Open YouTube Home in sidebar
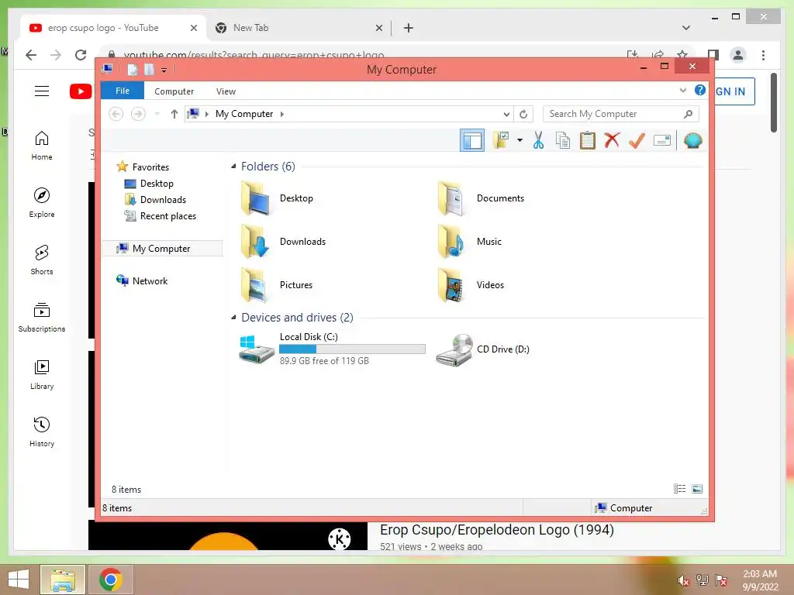794x595 pixels. (x=42, y=146)
